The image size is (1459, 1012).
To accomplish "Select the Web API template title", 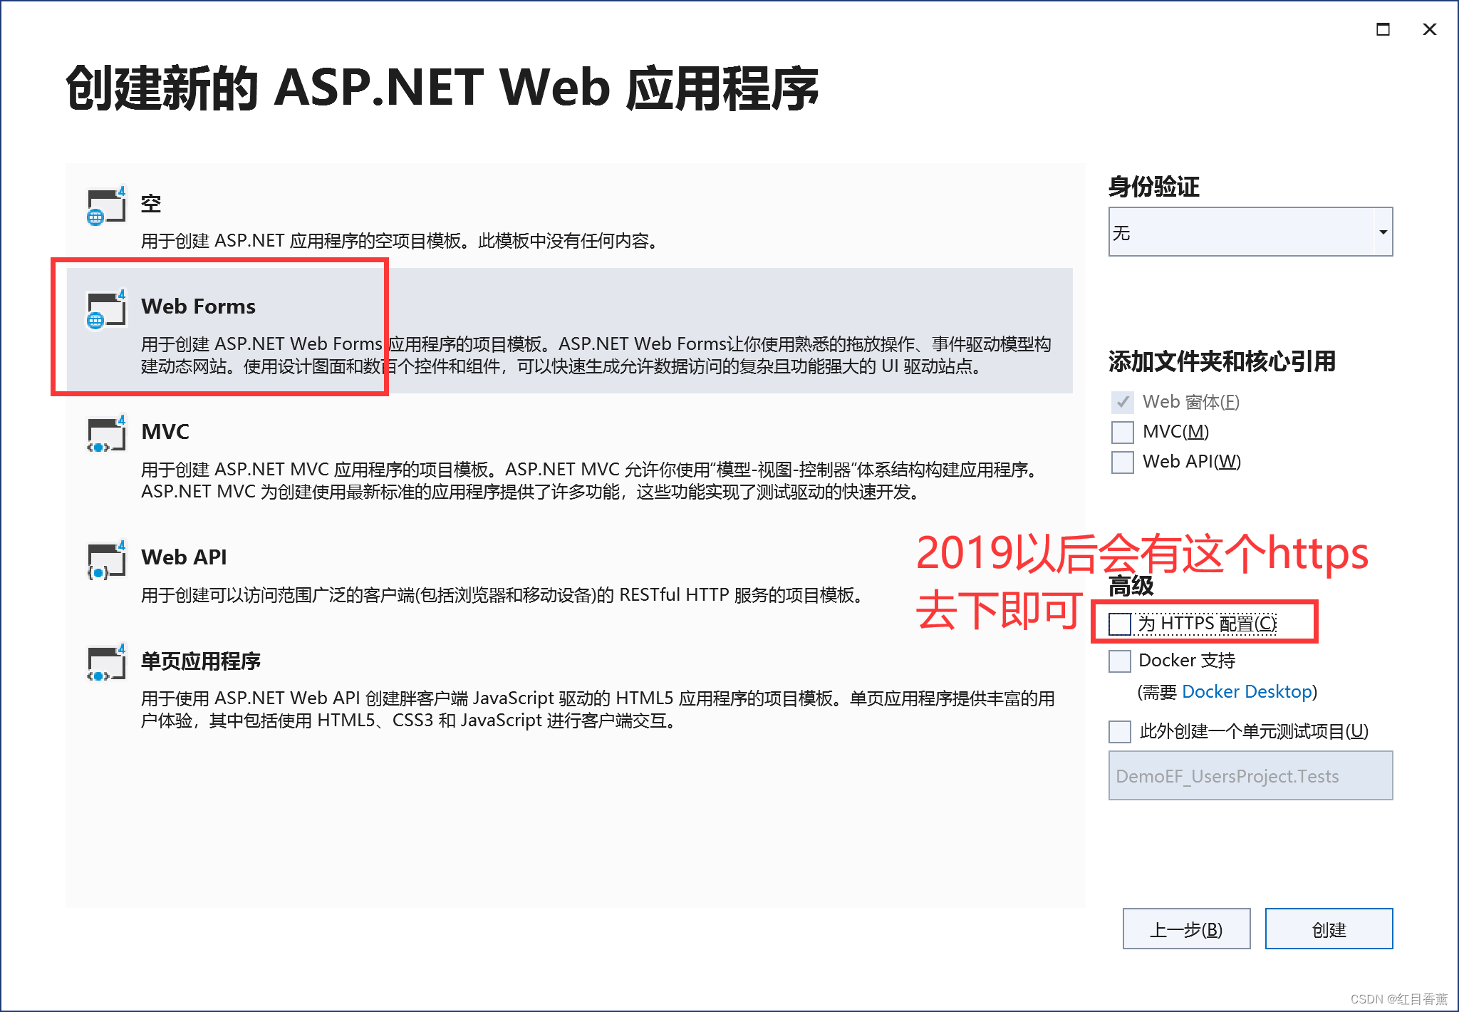I will [x=184, y=557].
